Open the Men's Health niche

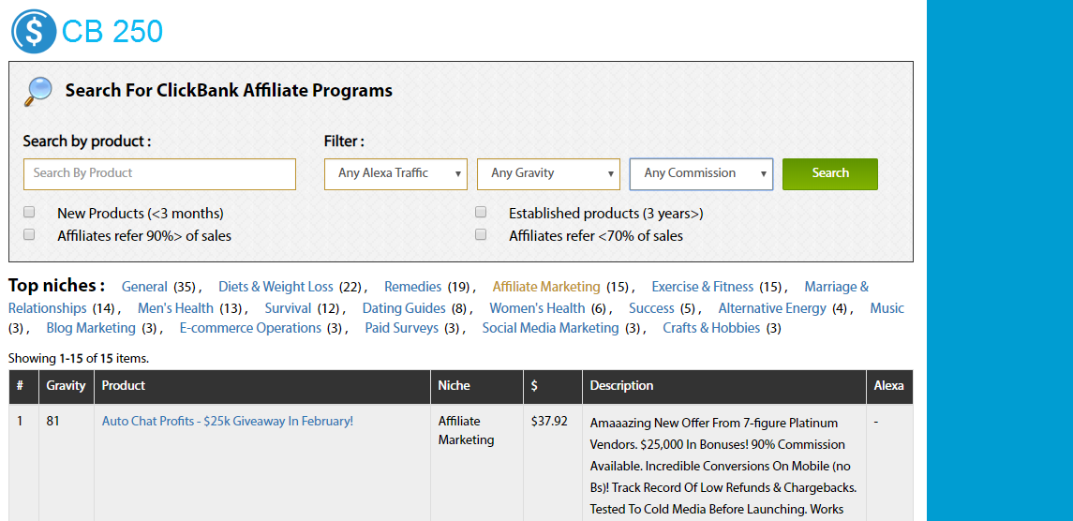[175, 308]
